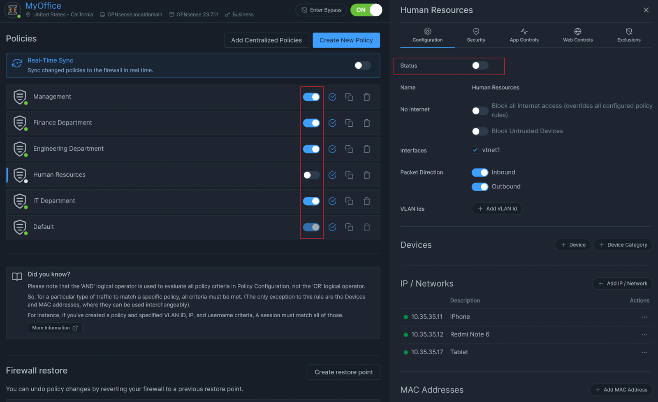The image size is (658, 402).
Task: Click the Create New Policy button
Action: (x=346, y=40)
